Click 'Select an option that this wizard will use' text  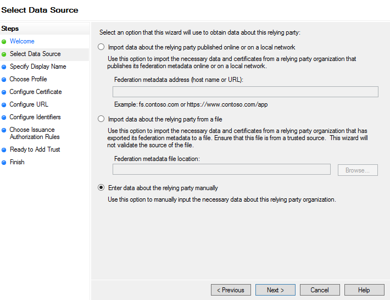coord(200,32)
